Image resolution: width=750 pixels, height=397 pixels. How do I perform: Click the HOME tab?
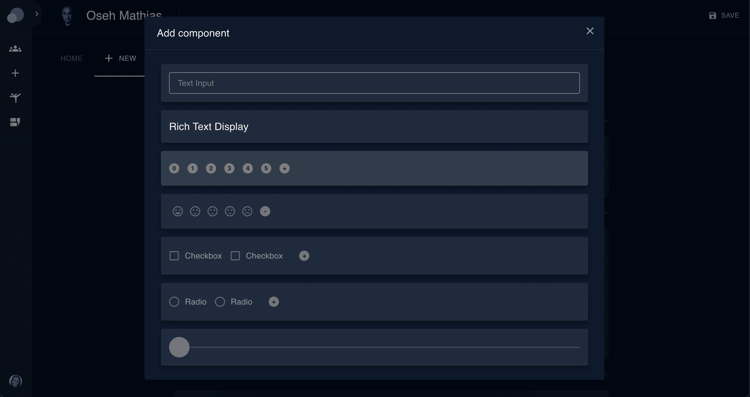[71, 59]
